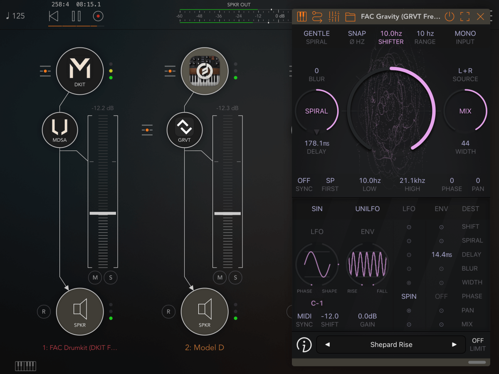Arm recording with R on channel 1
Viewport: 499px width, 374px height.
[44, 312]
